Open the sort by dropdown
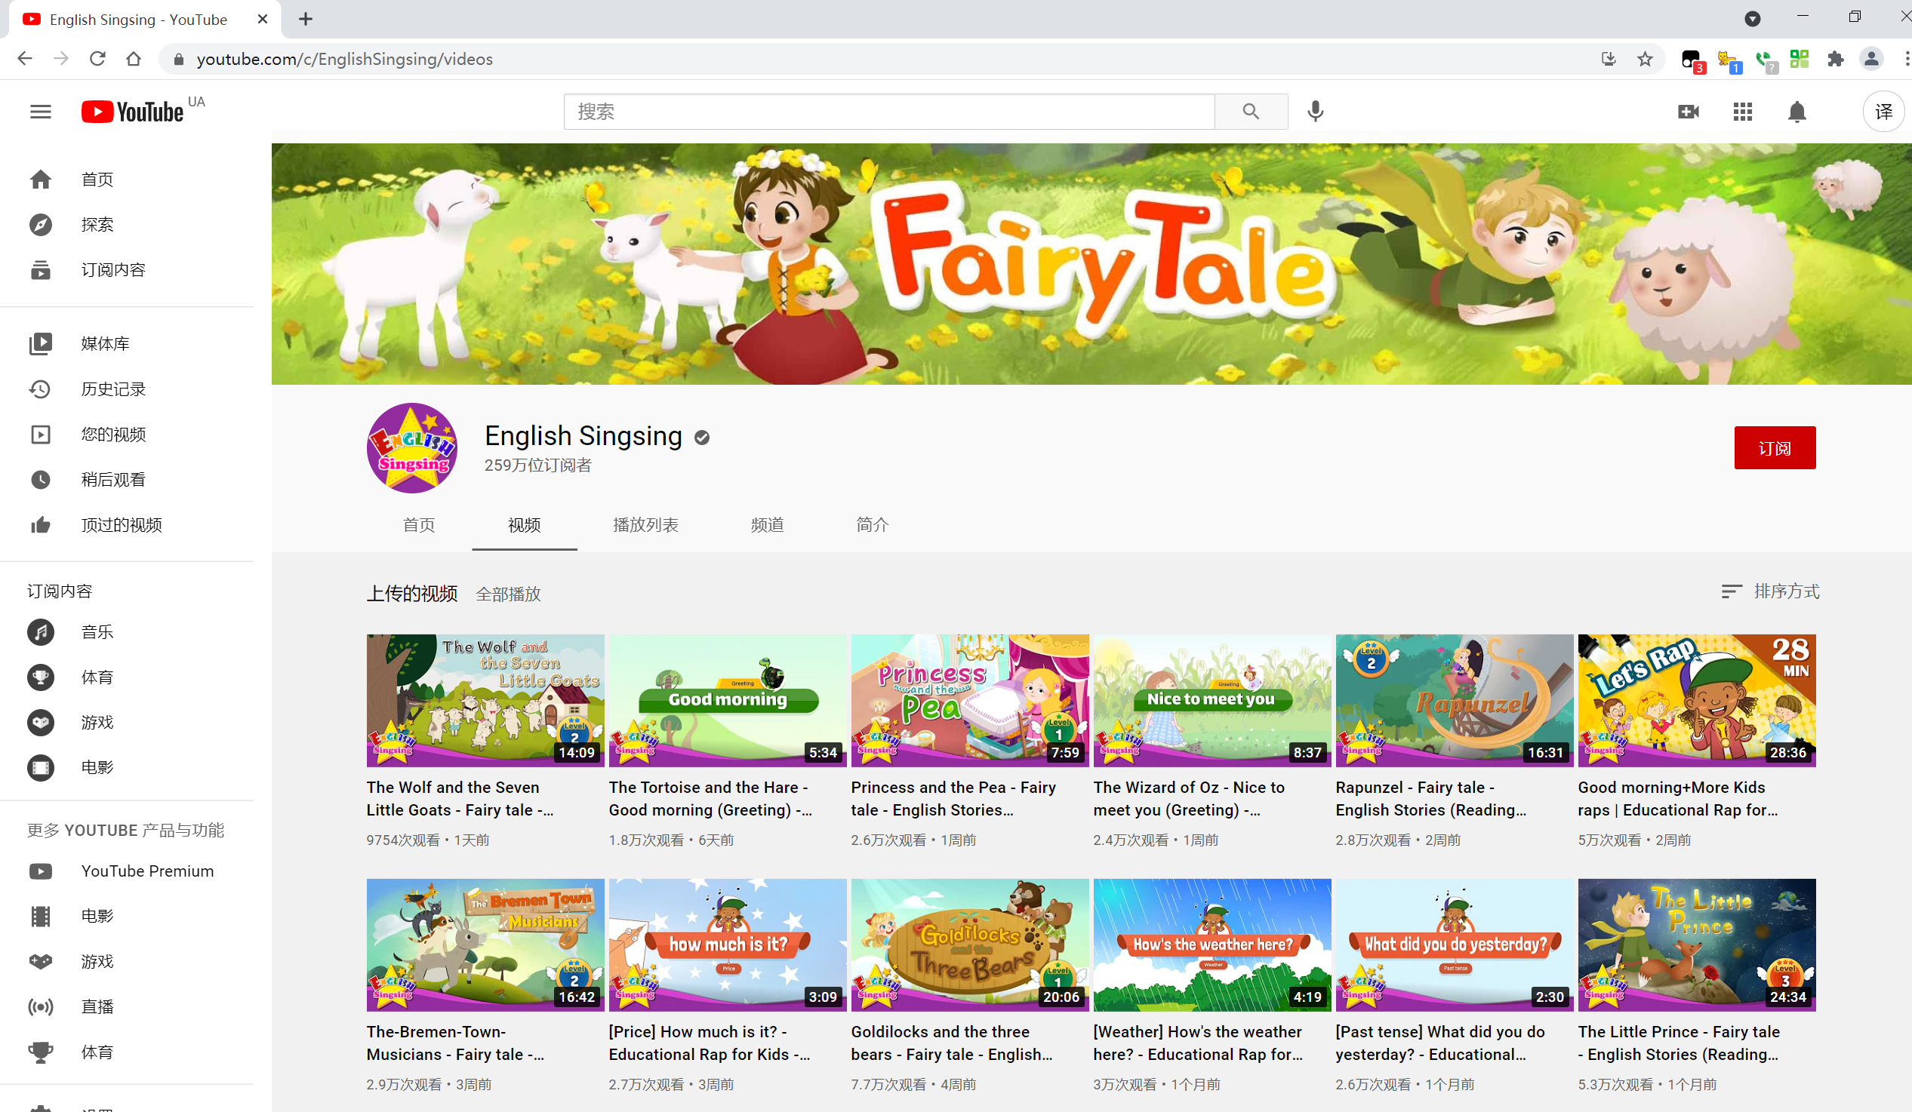1912x1112 pixels. 1769,591
